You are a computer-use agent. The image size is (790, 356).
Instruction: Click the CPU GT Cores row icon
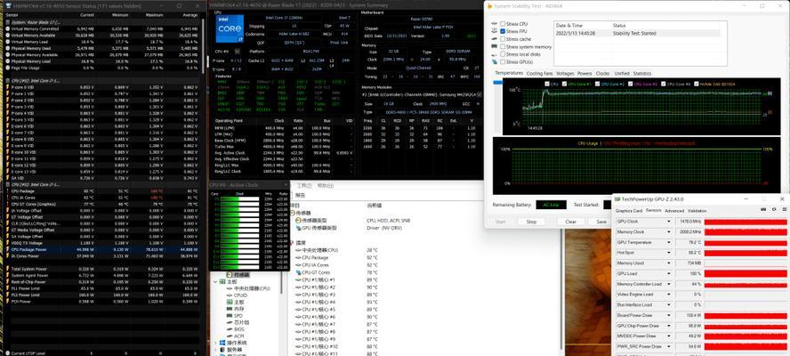point(298,272)
